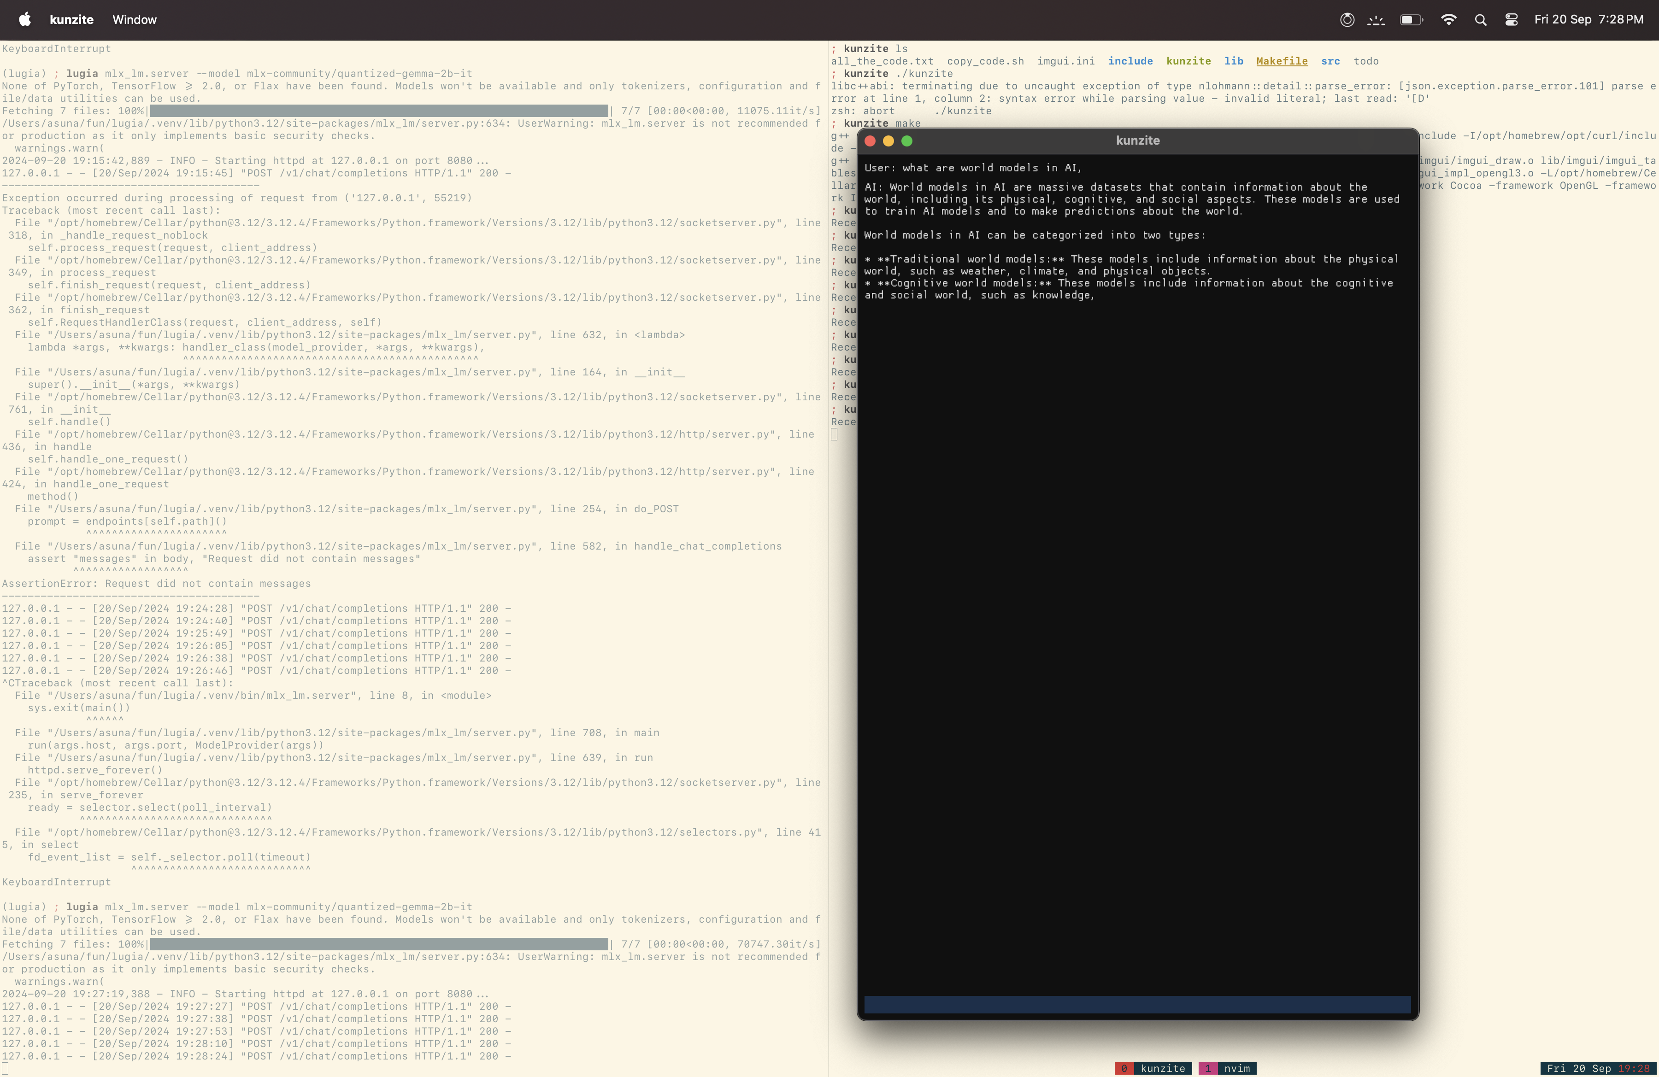Open the Window menu
Viewport: 1659px width, 1077px height.
pyautogui.click(x=135, y=19)
